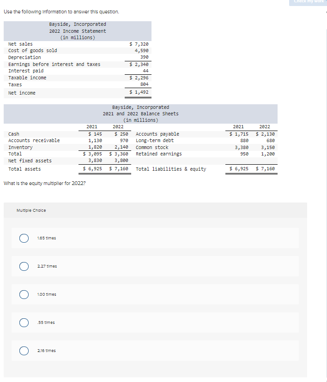Click net fixed assets 2022 value 3,800
This screenshot has width=327, height=382.
click(x=121, y=160)
